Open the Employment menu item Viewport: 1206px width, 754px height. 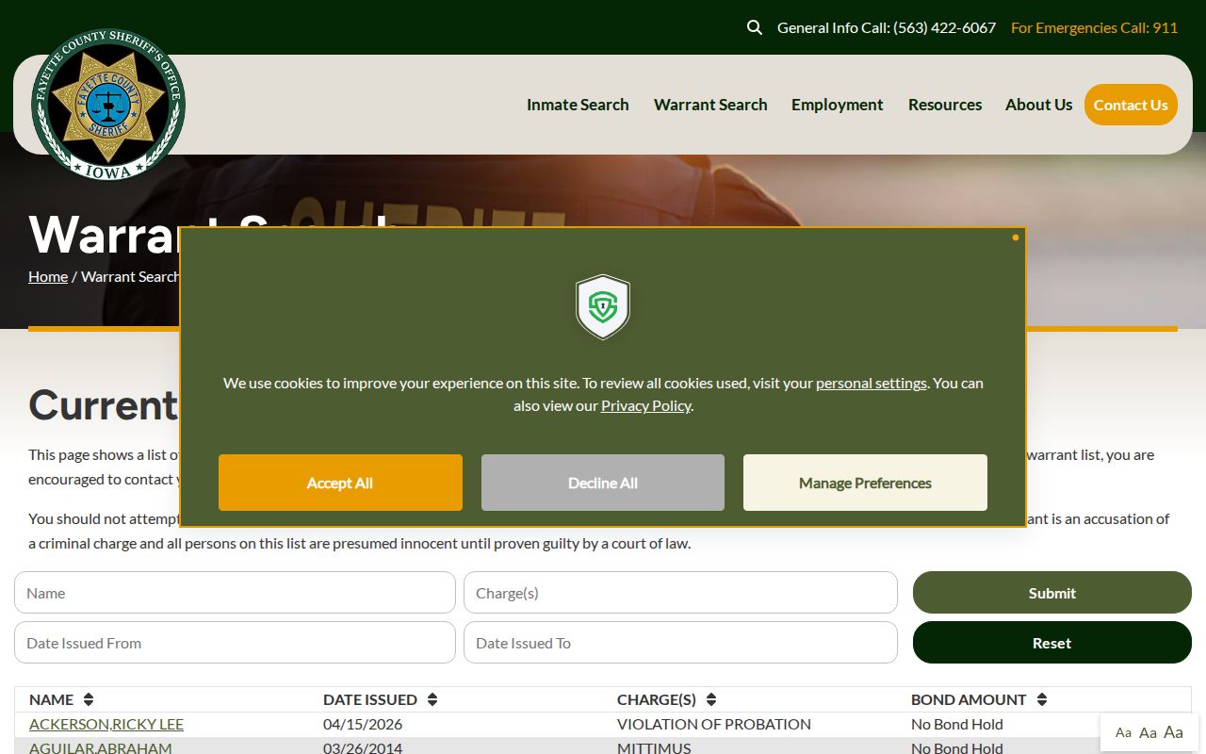838,105
